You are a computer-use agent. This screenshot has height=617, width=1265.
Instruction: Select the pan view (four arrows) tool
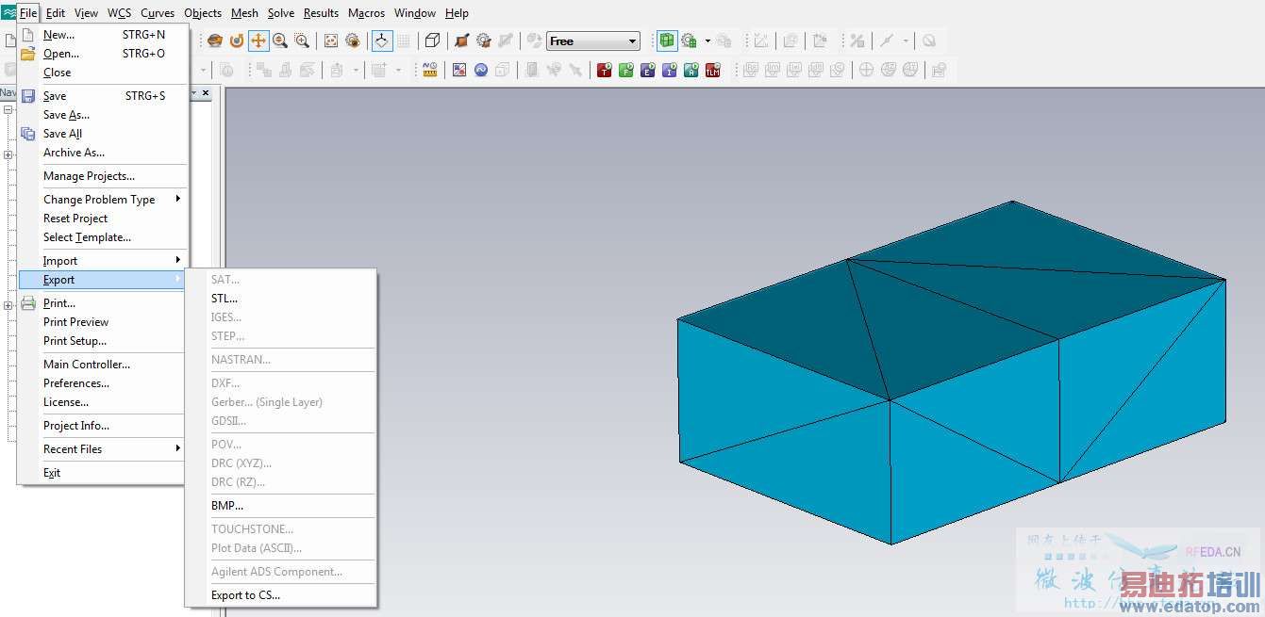click(258, 41)
